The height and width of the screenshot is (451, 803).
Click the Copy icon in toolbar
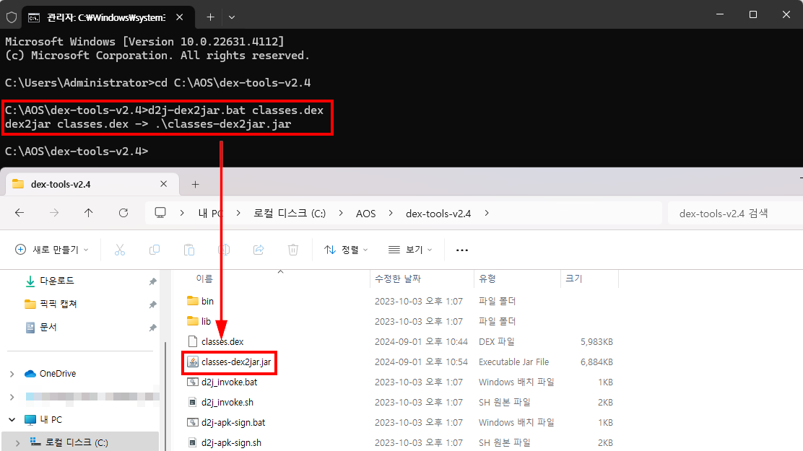(x=154, y=250)
